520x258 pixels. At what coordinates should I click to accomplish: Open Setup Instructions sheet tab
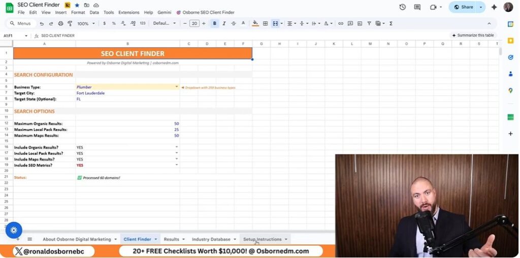point(263,239)
